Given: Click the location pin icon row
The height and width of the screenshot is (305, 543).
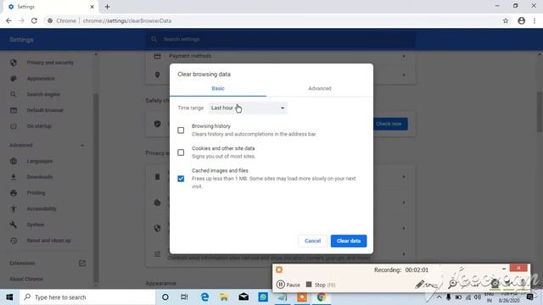Looking at the screenshot, I should point(157,75).
